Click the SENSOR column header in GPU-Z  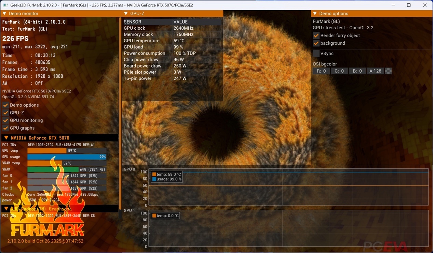[x=133, y=22]
